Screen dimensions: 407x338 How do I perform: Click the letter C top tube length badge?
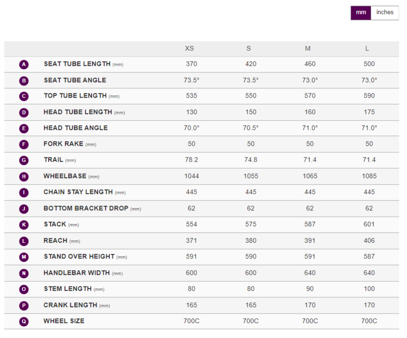click(x=24, y=96)
